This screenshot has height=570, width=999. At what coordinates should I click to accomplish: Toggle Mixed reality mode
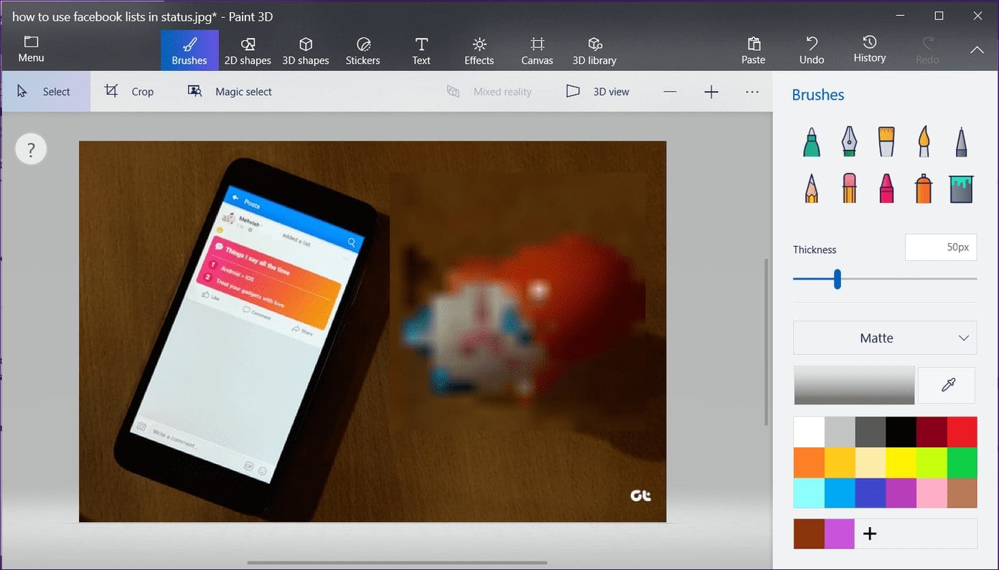pyautogui.click(x=489, y=92)
